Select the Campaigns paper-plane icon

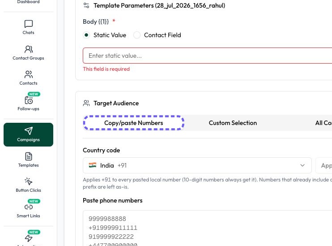tap(28, 131)
